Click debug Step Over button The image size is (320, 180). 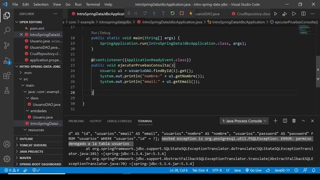tap(145, 13)
